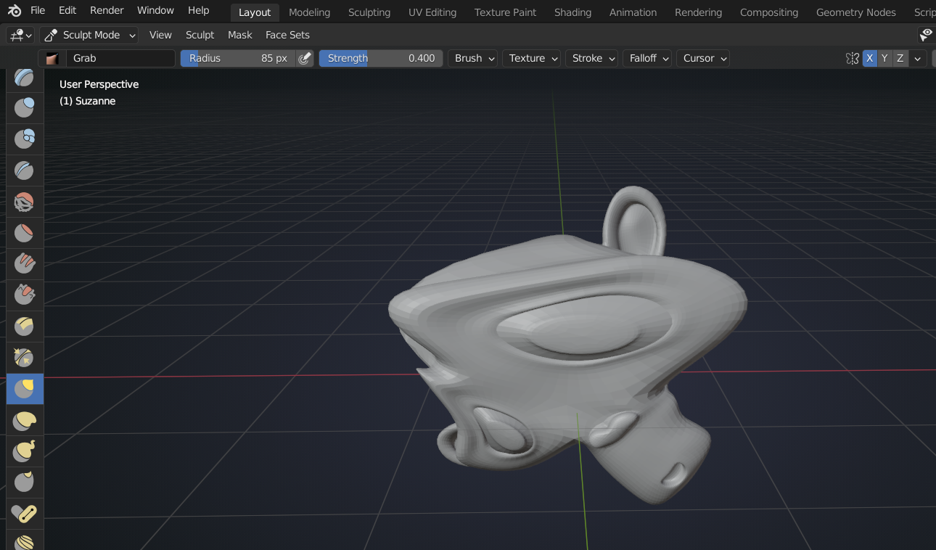Switch to the Compositing workspace tab
Image resolution: width=936 pixels, height=550 pixels.
point(769,12)
